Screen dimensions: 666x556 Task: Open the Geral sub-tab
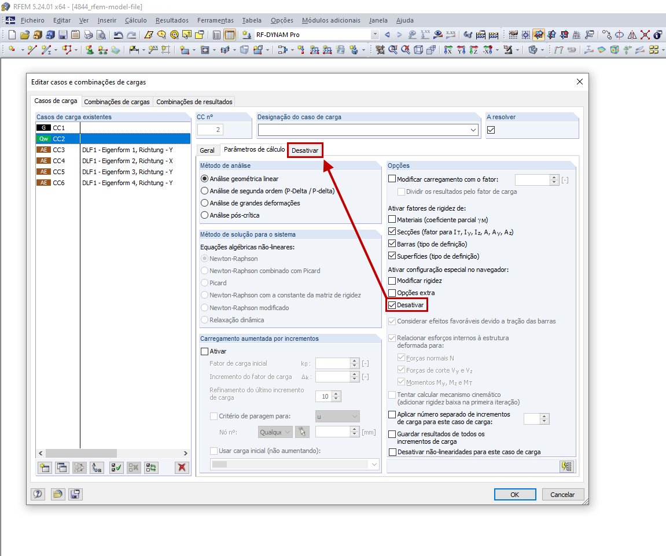[207, 150]
